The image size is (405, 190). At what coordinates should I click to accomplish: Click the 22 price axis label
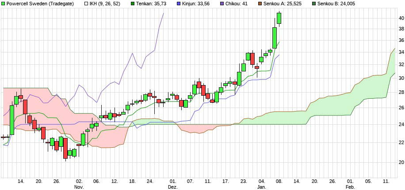(401, 142)
